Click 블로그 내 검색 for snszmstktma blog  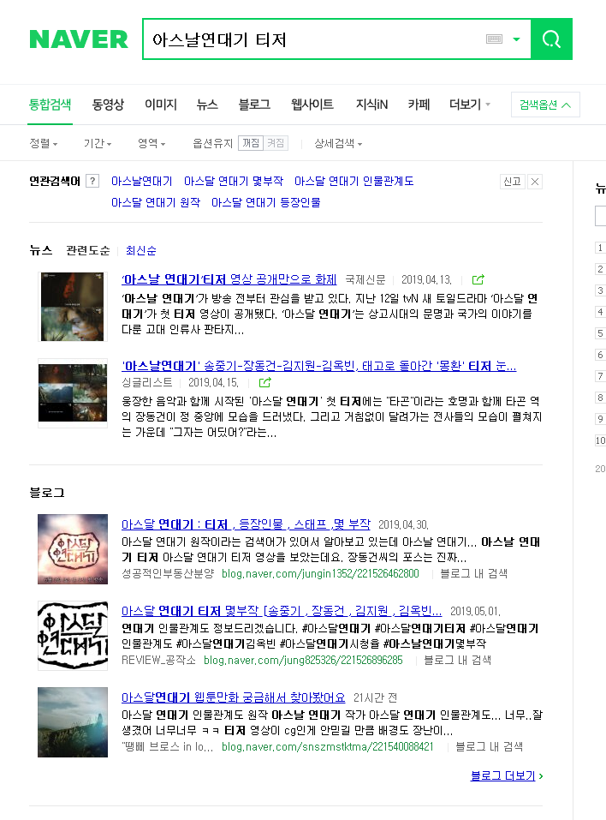click(x=489, y=747)
